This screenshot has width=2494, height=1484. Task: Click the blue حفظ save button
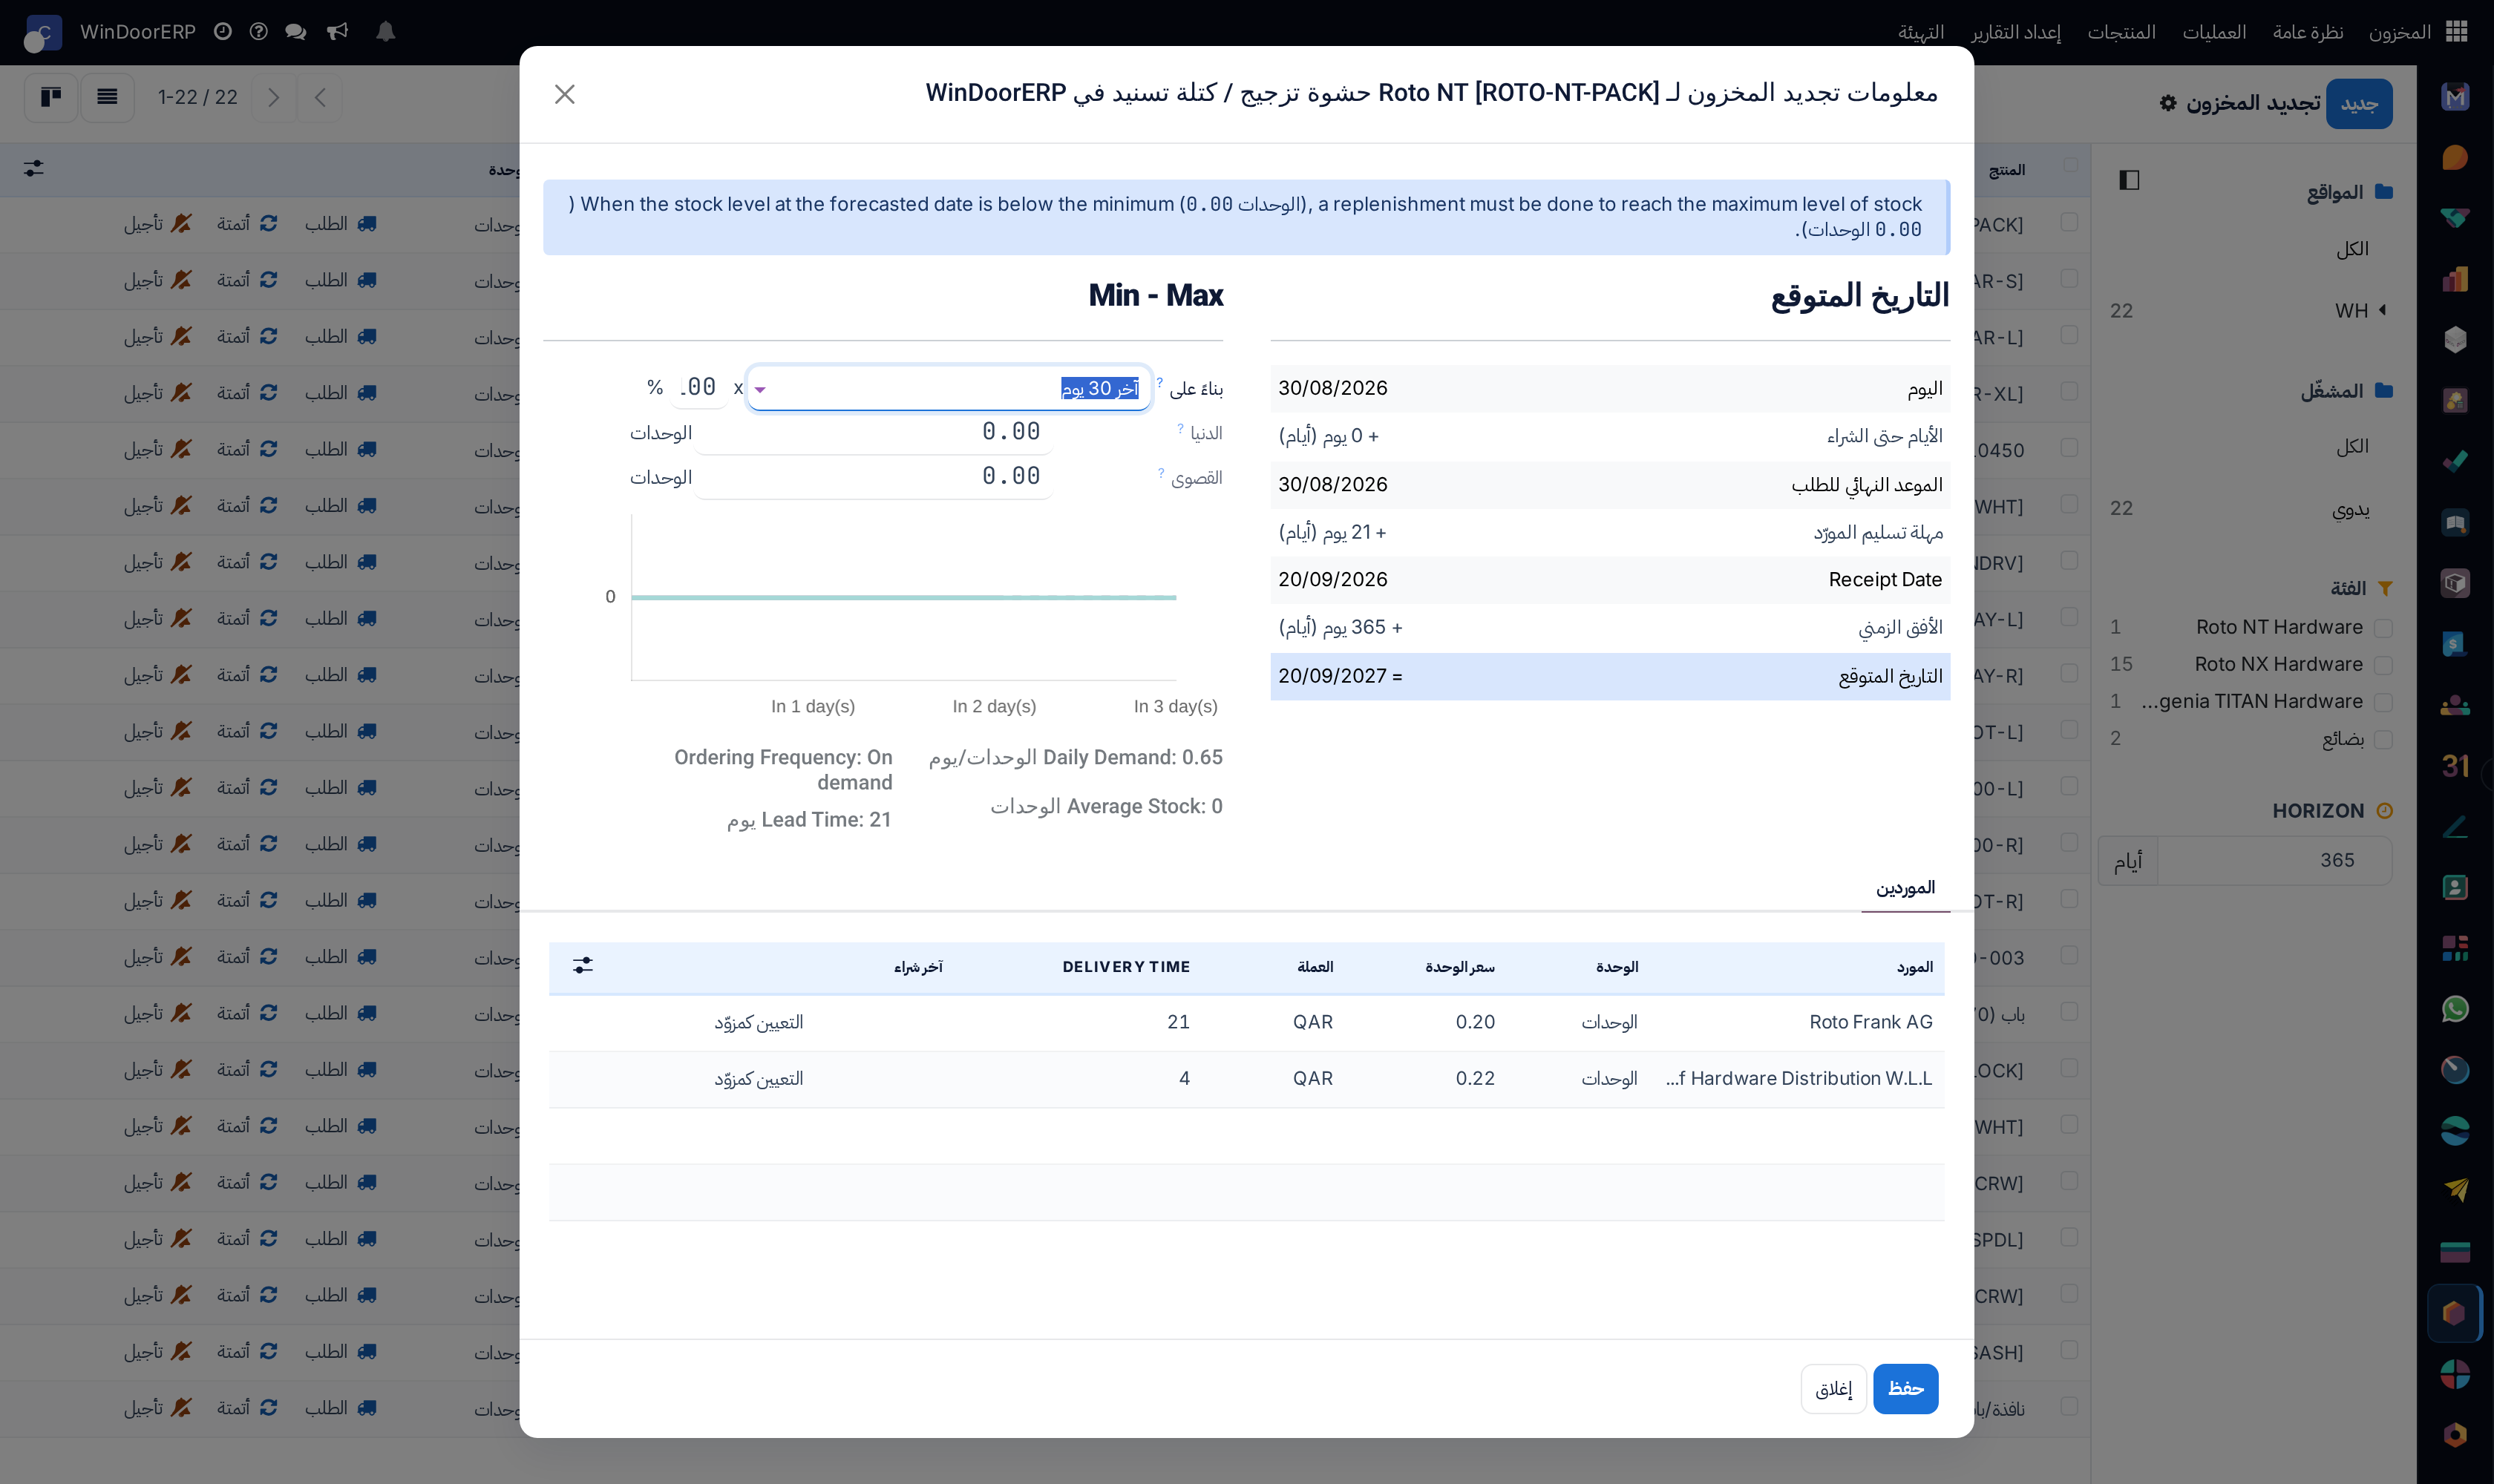point(1905,1388)
